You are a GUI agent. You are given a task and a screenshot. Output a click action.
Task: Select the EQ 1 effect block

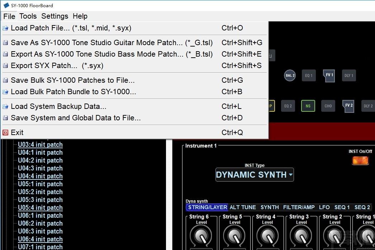309,76
